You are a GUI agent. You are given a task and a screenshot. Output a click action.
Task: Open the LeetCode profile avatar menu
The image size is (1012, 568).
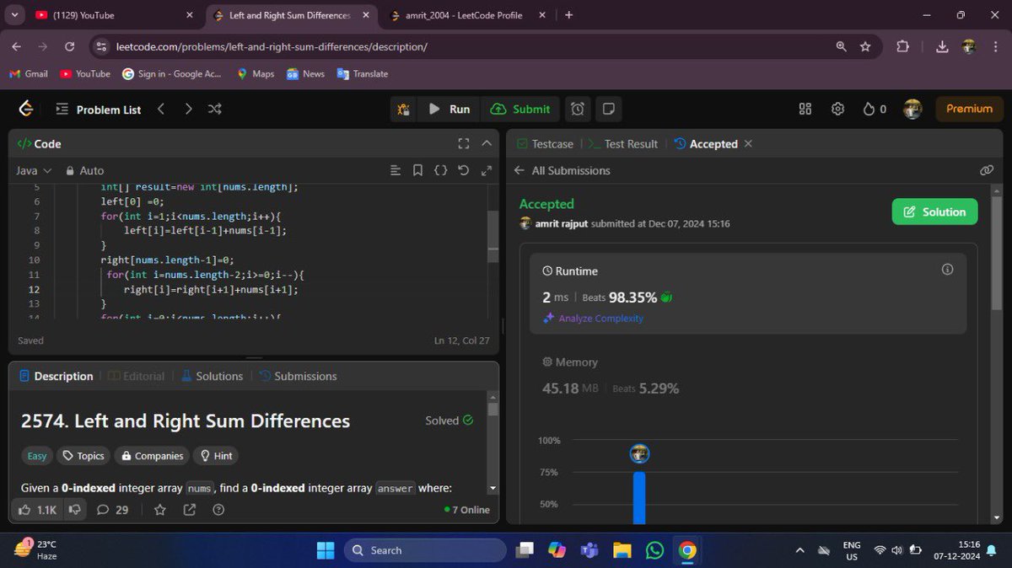tap(912, 109)
